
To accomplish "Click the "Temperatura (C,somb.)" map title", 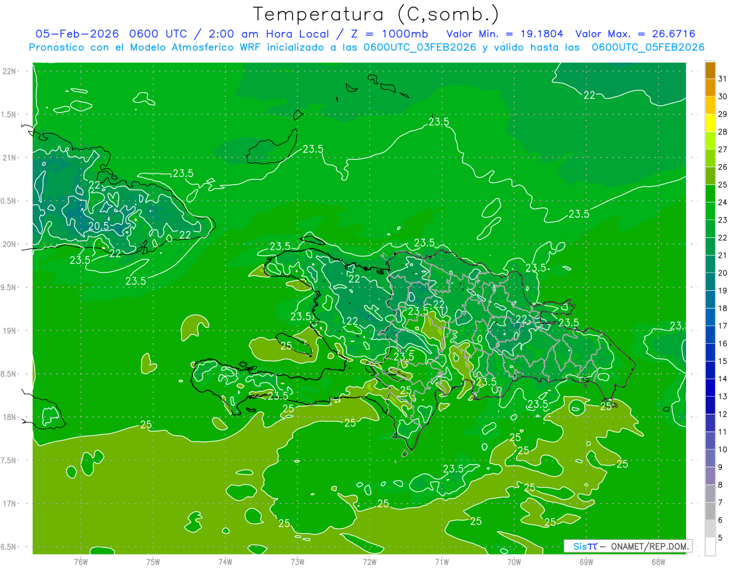I will click(x=376, y=14).
